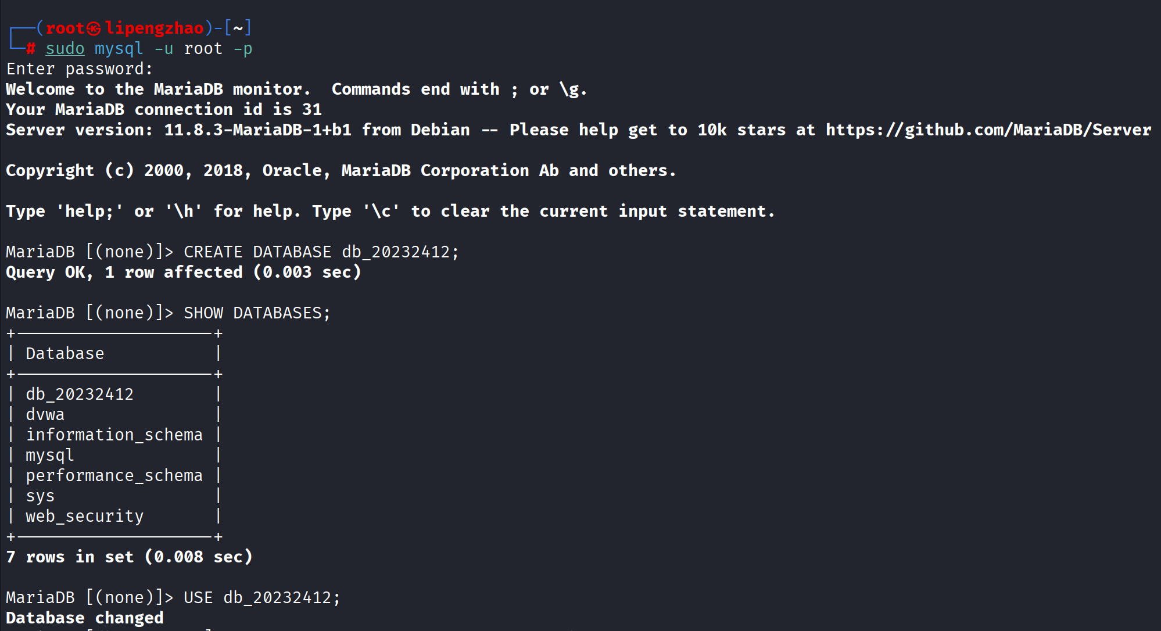The width and height of the screenshot is (1161, 631).
Task: Click the Database changed message
Action: [x=85, y=618]
